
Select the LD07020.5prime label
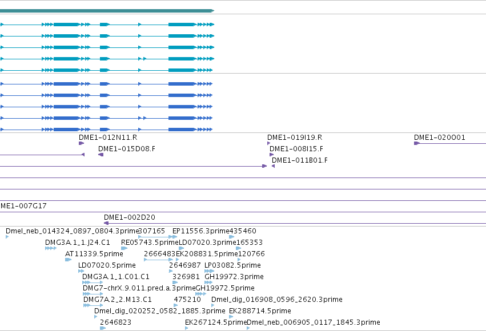click(107, 265)
